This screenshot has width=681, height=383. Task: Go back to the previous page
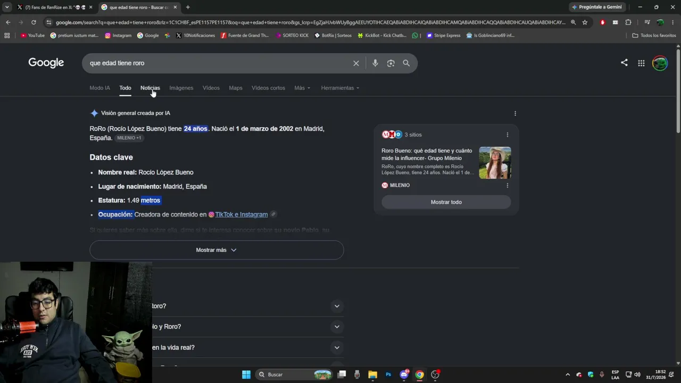tap(8, 22)
